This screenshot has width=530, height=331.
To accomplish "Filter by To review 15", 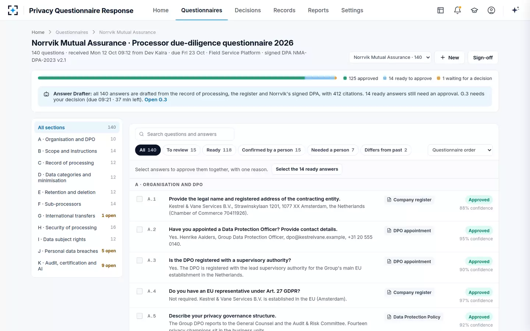I will point(181,150).
